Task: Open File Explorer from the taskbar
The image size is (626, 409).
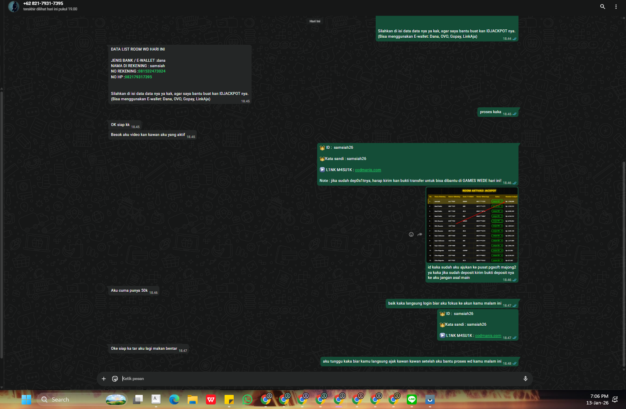Action: pyautogui.click(x=192, y=399)
